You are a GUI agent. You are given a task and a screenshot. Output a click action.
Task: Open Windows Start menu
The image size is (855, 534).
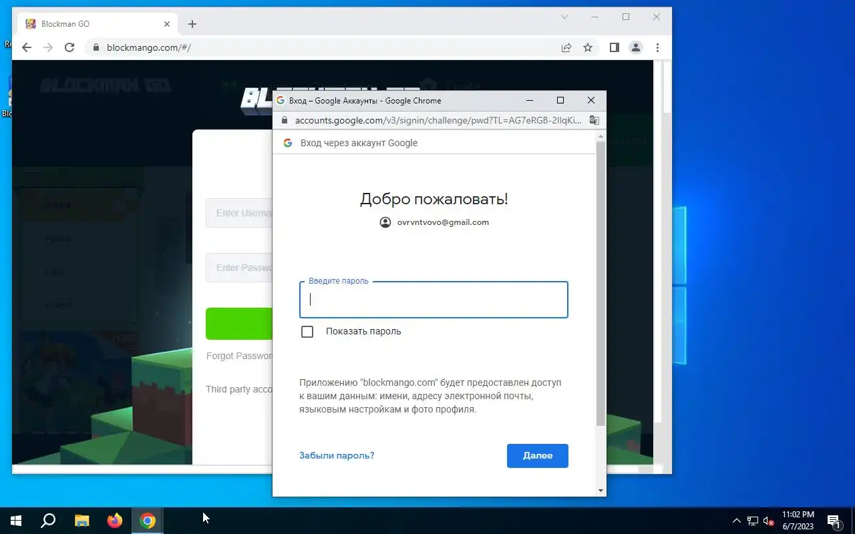(16, 521)
